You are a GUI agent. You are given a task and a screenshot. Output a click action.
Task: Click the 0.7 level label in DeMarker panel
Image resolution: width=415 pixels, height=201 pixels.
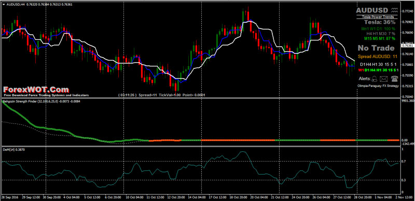click(x=404, y=161)
